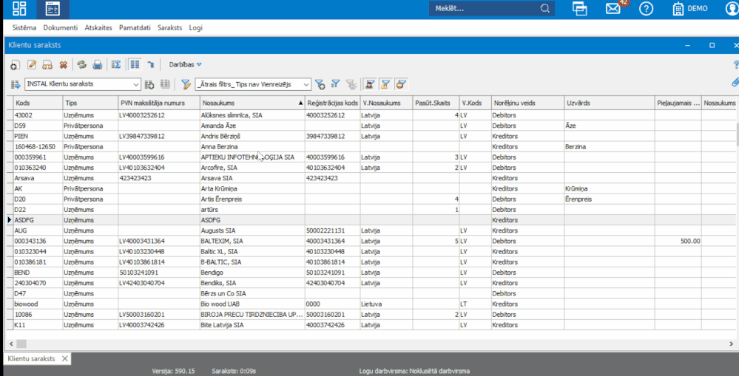
Task: Click the refresh list icon
Action: click(x=81, y=65)
